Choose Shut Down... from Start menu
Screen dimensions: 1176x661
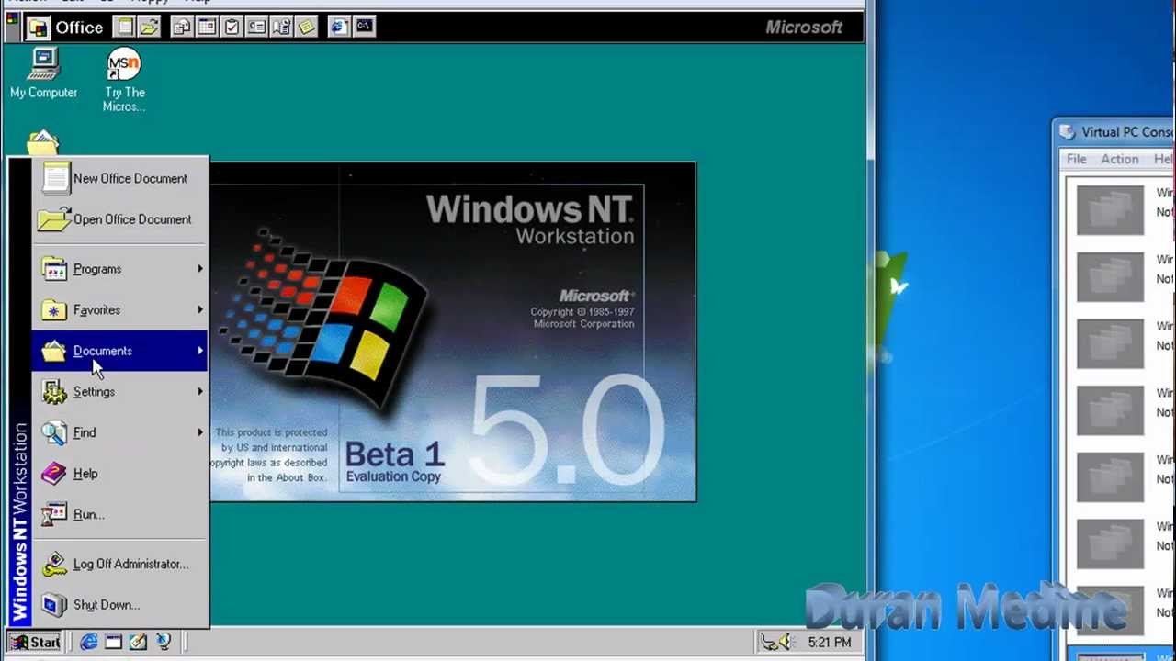[x=120, y=605]
